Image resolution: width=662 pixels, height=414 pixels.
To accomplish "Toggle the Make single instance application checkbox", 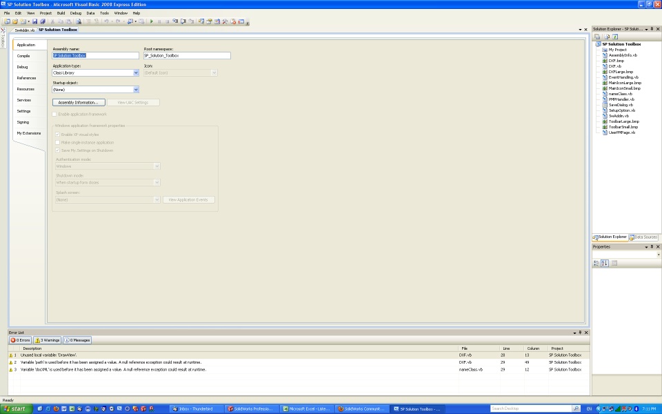I will pyautogui.click(x=58, y=142).
